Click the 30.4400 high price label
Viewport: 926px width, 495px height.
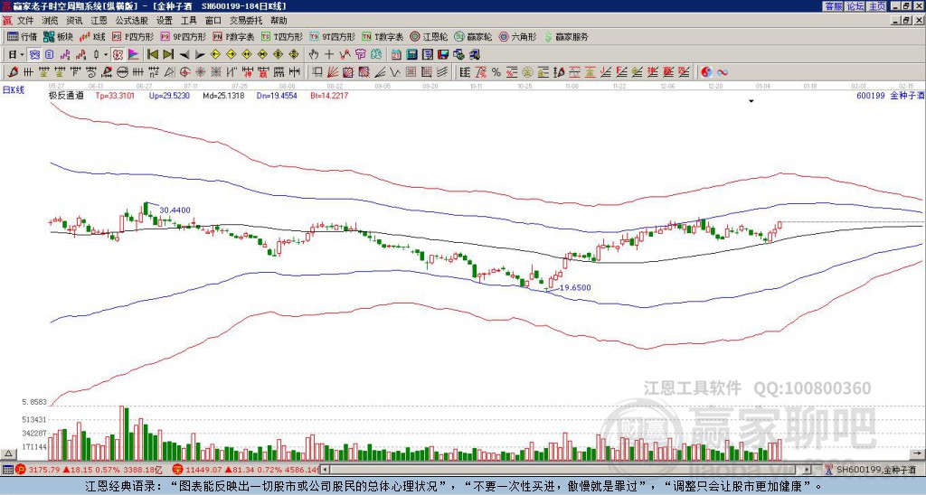tap(175, 210)
